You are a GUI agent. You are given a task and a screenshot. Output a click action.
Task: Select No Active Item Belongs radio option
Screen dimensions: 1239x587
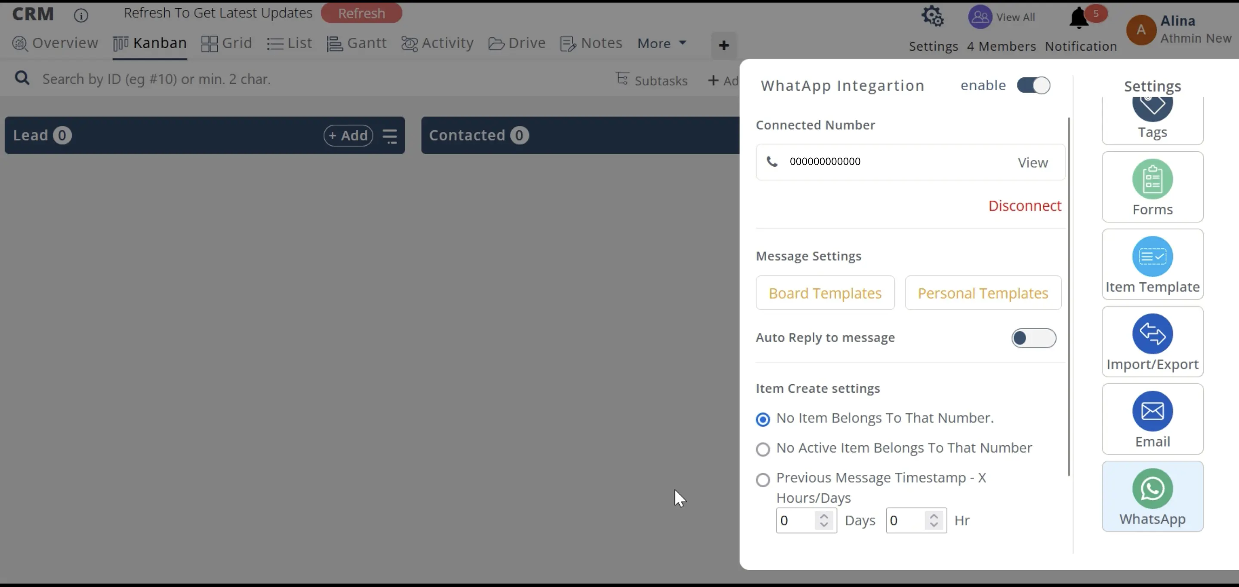click(762, 449)
